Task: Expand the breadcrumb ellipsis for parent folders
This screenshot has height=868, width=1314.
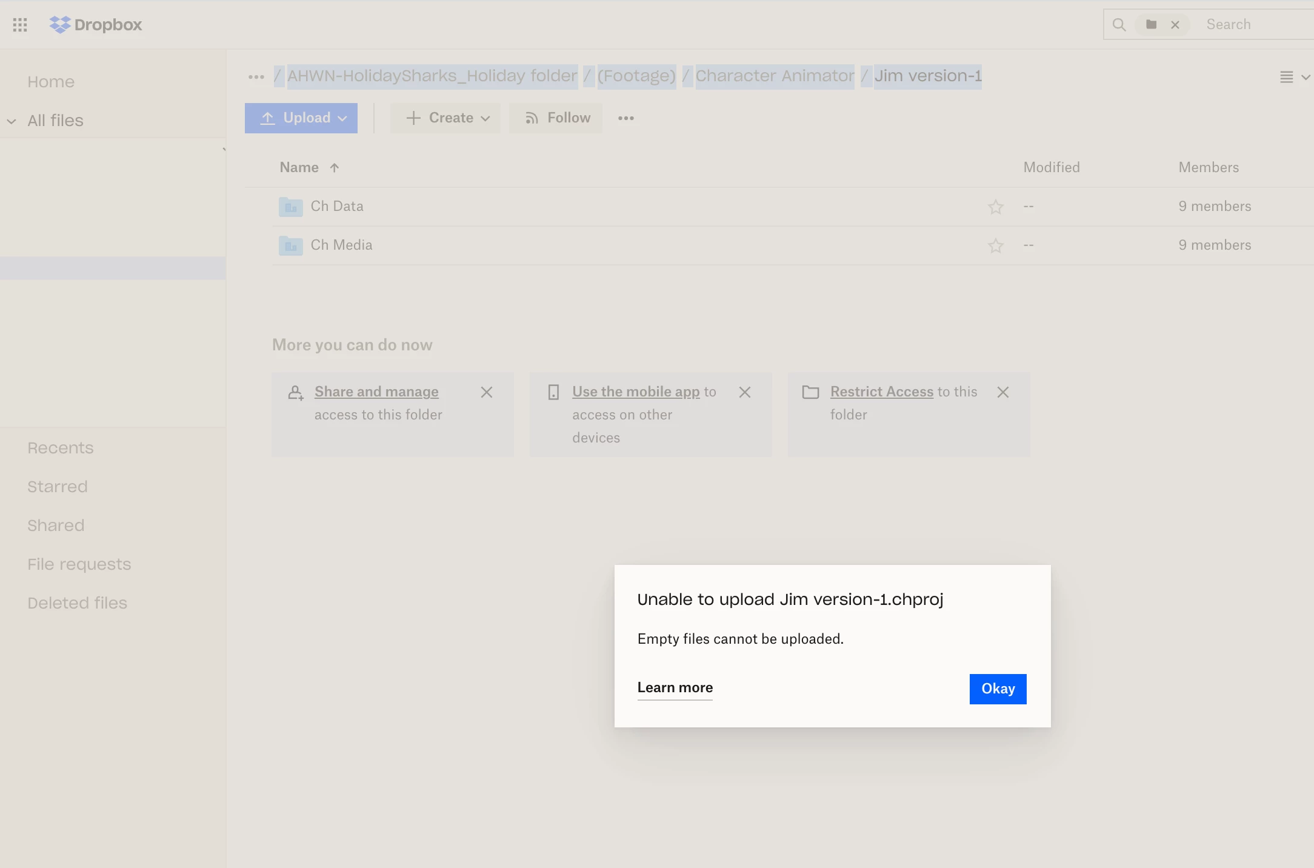Action: pos(256,77)
